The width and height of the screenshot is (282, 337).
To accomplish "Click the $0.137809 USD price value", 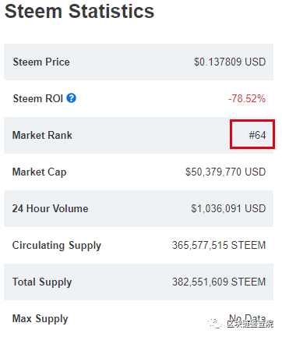I will click(230, 62).
